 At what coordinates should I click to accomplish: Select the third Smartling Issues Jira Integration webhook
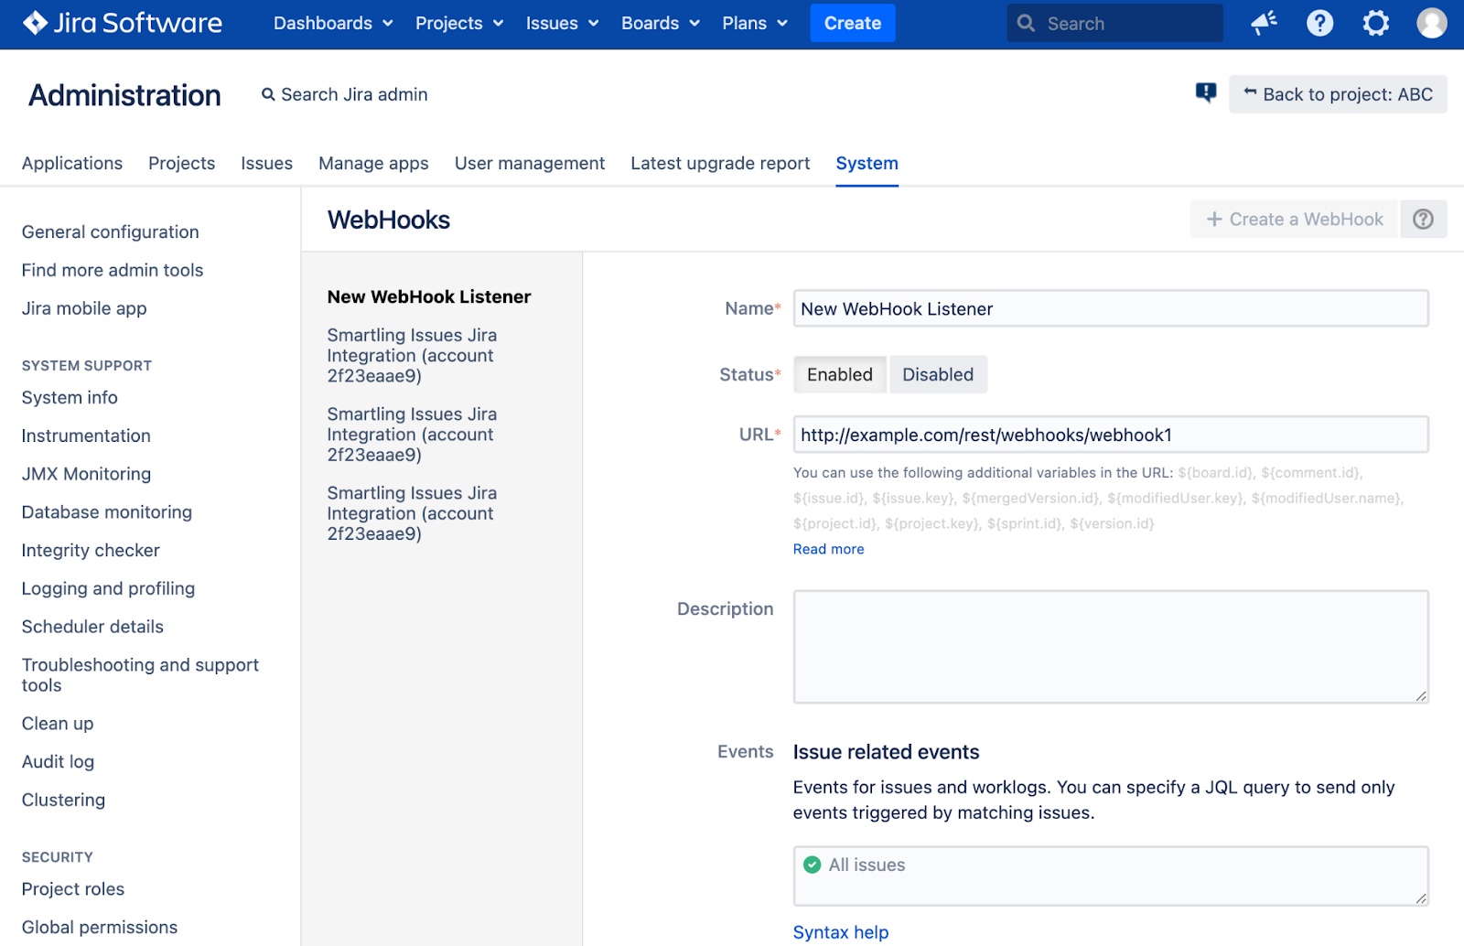click(x=412, y=513)
